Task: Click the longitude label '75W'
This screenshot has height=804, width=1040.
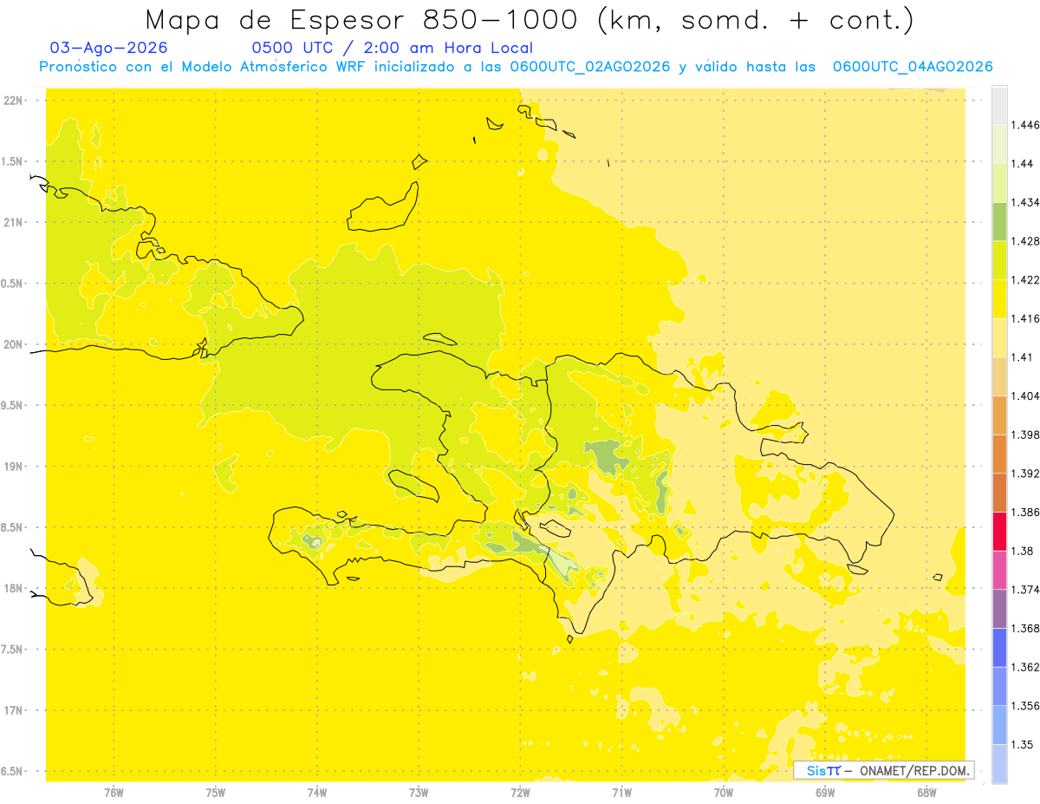Action: [215, 793]
